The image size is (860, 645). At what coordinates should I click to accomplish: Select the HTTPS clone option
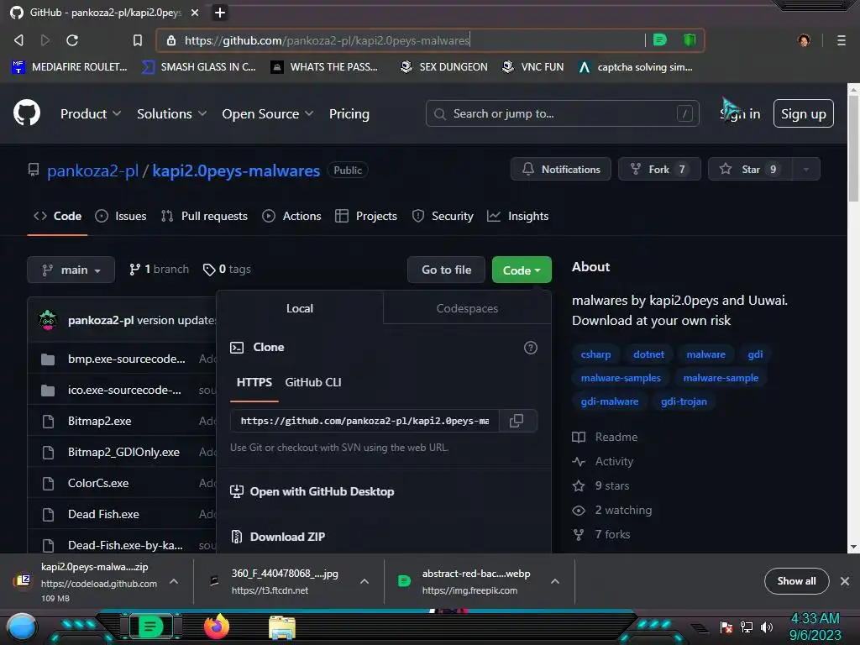coord(254,382)
